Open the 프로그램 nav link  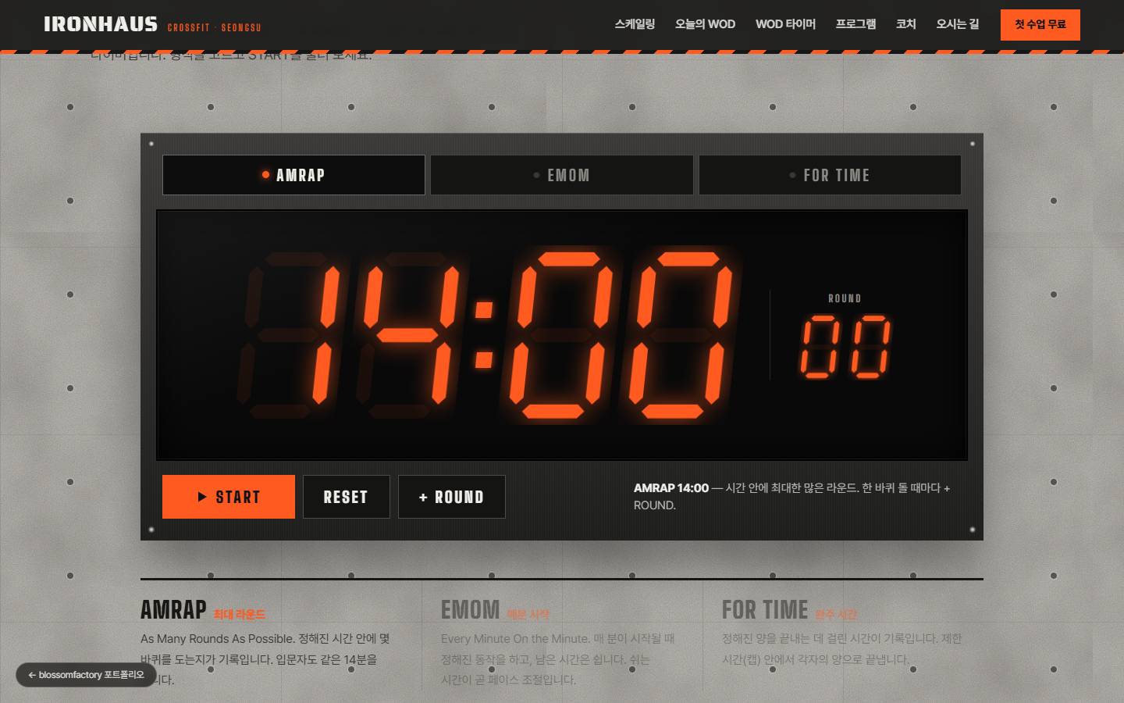[x=855, y=24]
